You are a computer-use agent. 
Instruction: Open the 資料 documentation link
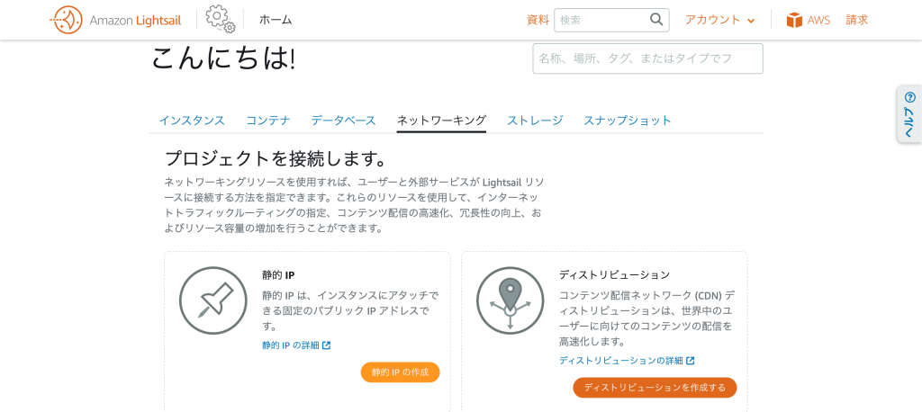pyautogui.click(x=538, y=20)
